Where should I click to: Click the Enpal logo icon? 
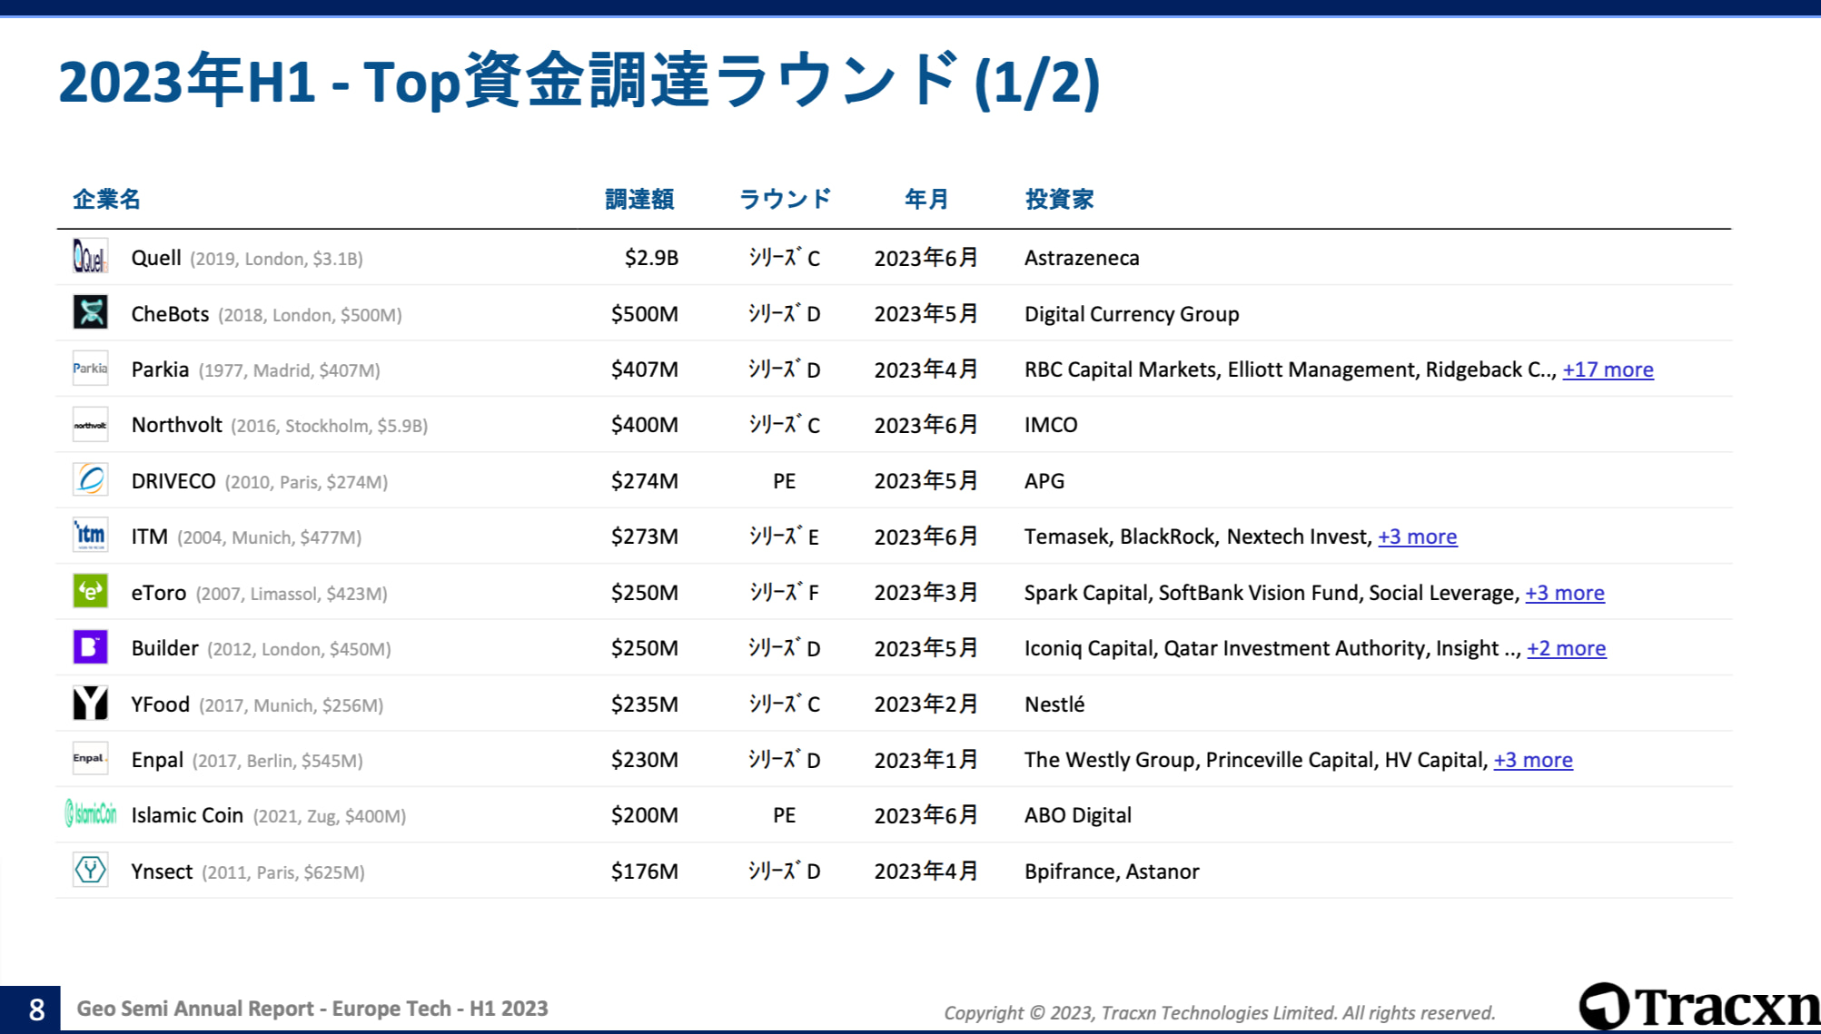90,759
